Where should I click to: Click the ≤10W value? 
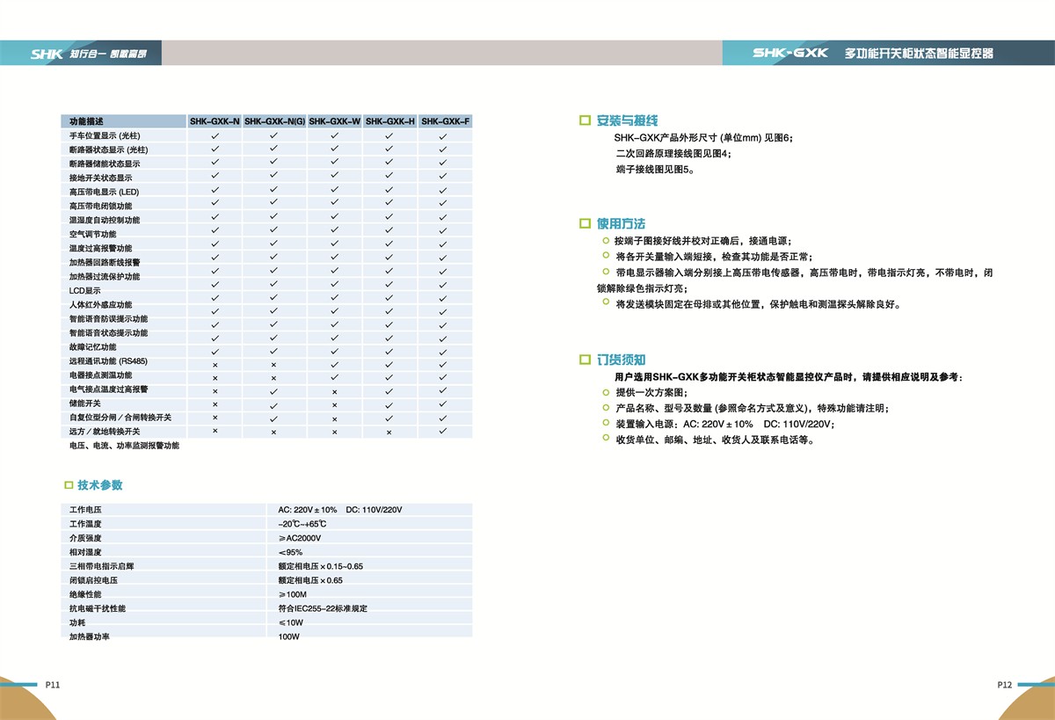click(290, 622)
